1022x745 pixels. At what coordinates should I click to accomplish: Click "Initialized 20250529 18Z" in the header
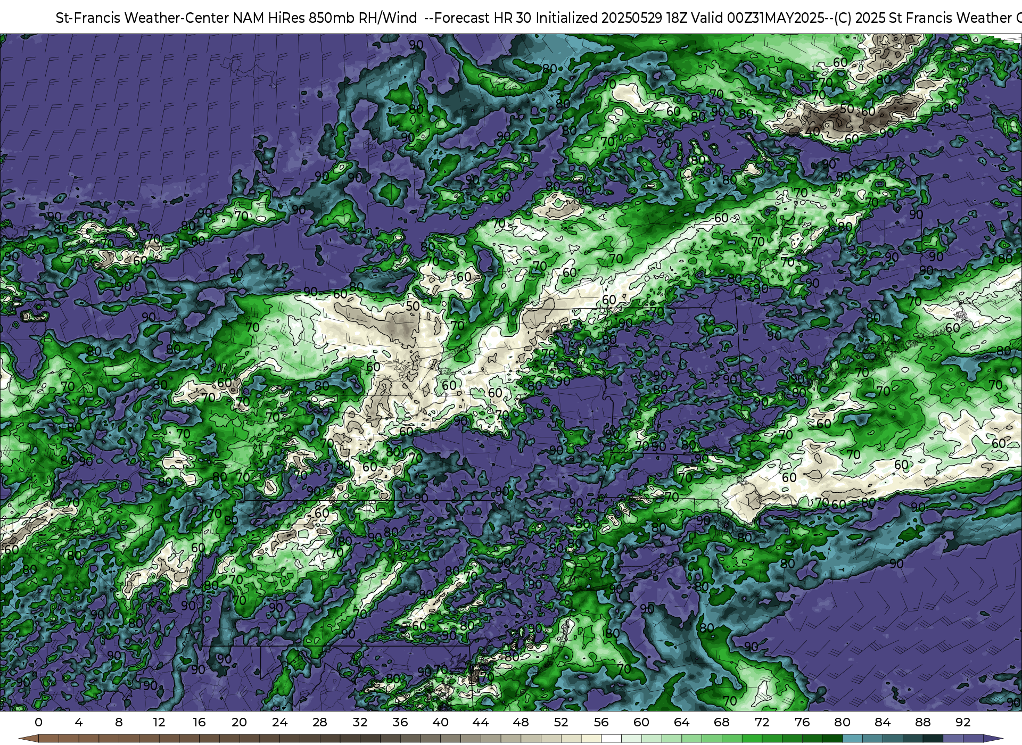pyautogui.click(x=612, y=18)
